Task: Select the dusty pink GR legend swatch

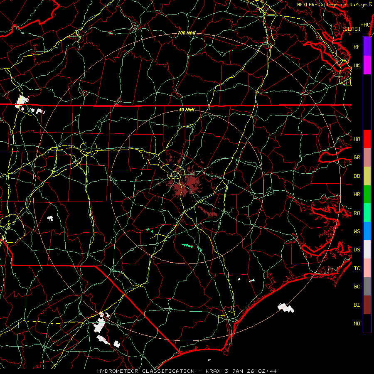Action: 367,157
